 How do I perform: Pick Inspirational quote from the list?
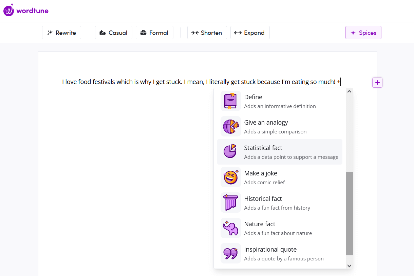[280, 253]
